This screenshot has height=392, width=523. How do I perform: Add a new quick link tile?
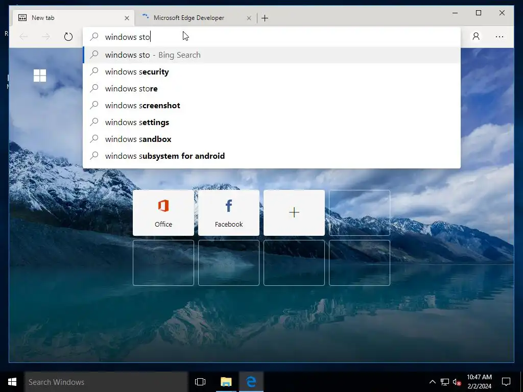coord(294,213)
